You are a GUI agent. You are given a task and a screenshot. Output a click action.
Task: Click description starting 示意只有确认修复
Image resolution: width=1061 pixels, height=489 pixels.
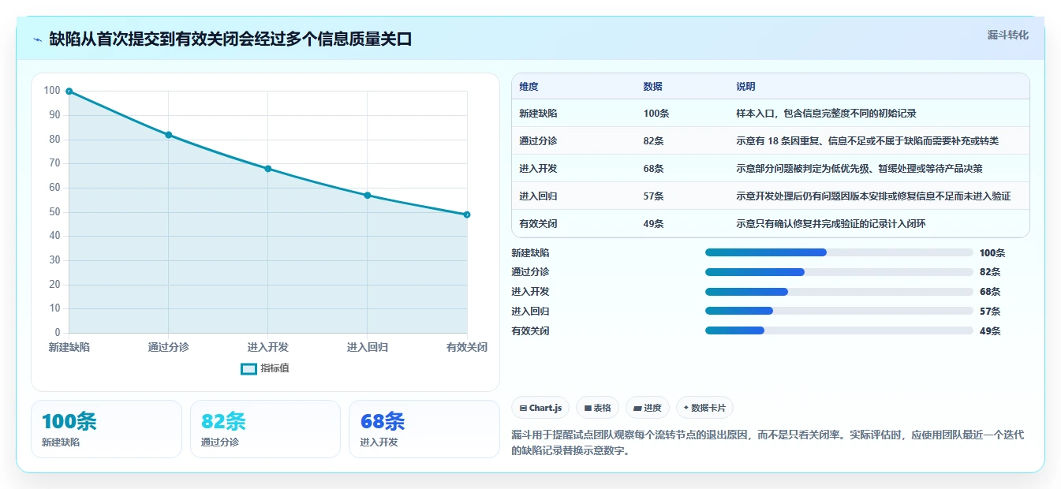pyautogui.click(x=831, y=224)
